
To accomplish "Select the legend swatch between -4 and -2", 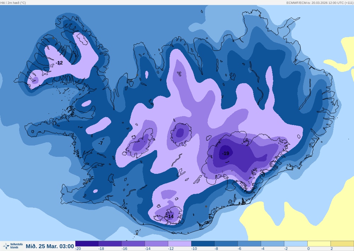I will pyautogui.click(x=273, y=244).
